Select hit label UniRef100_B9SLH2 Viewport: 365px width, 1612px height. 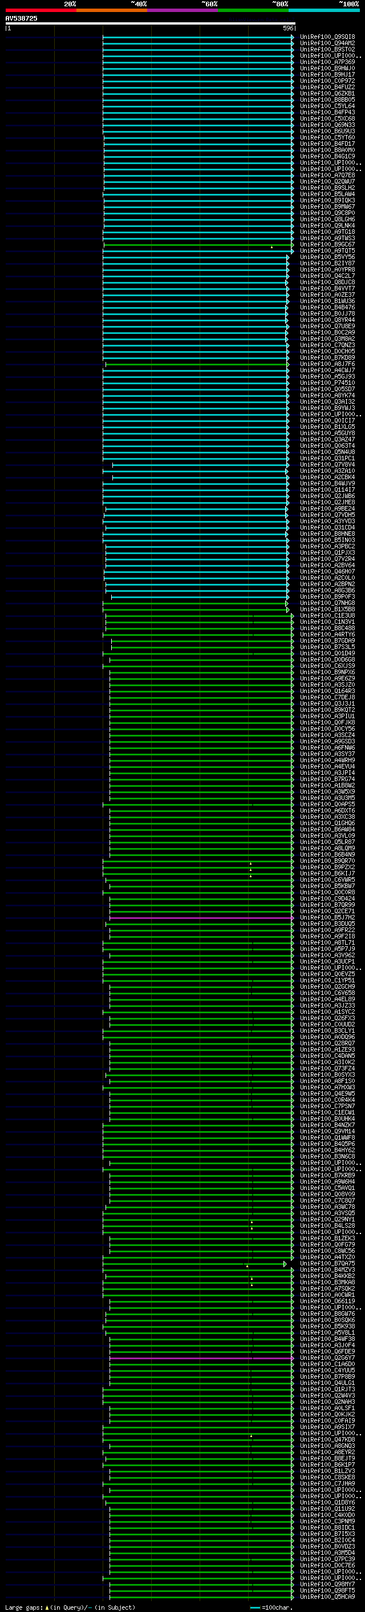click(327, 188)
